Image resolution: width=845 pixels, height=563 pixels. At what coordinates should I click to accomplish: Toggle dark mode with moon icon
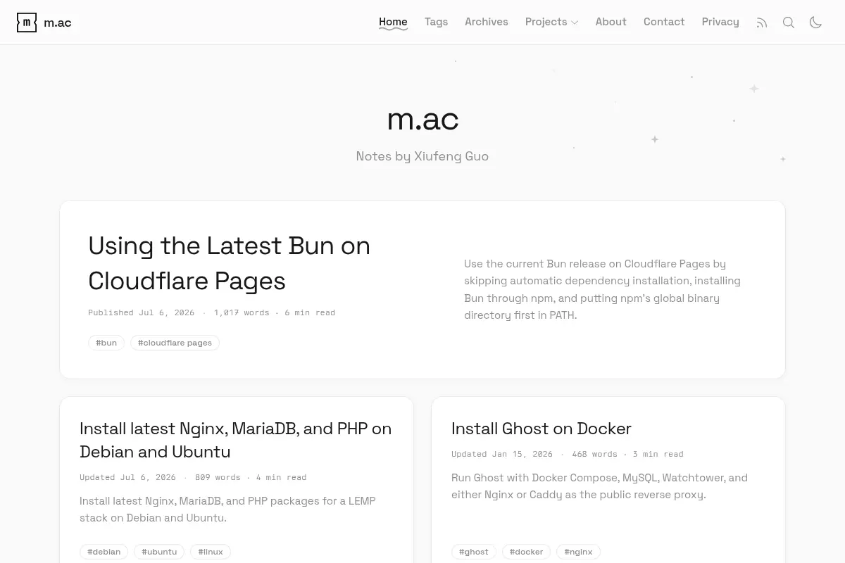click(815, 23)
